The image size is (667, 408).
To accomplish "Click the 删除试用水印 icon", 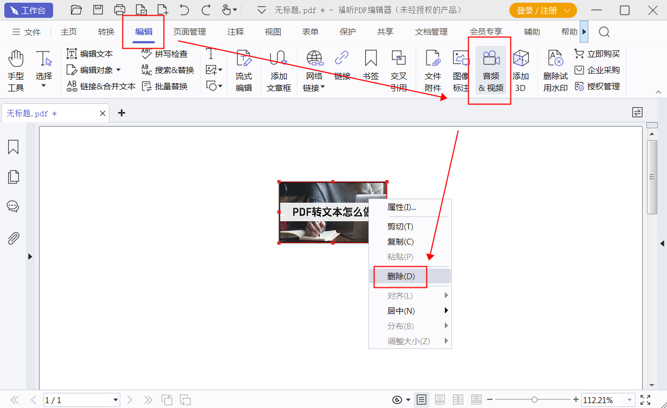I will [x=555, y=70].
